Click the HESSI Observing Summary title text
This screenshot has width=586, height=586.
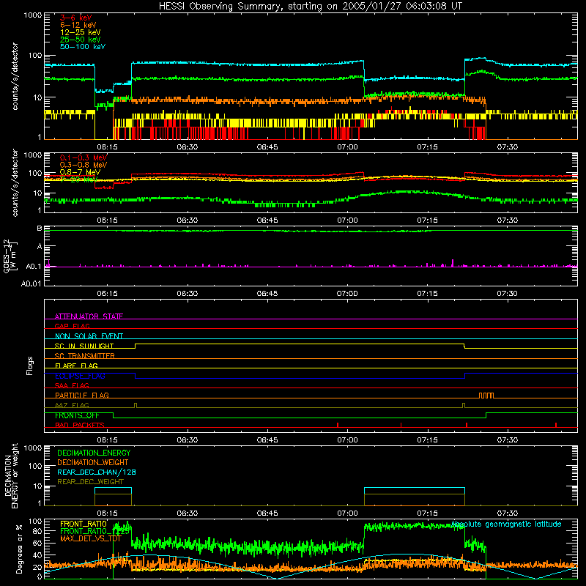310,7
